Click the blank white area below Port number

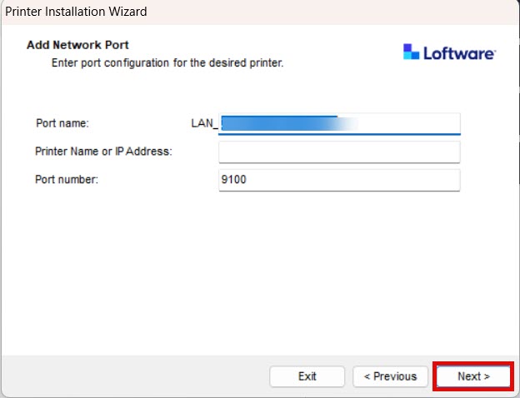[258, 271]
